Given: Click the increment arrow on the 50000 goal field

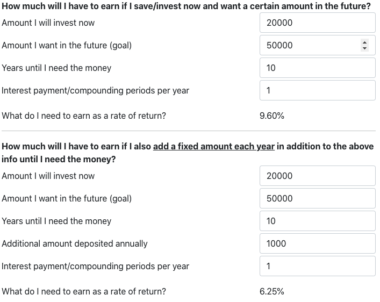Looking at the screenshot, I should 364,42.
